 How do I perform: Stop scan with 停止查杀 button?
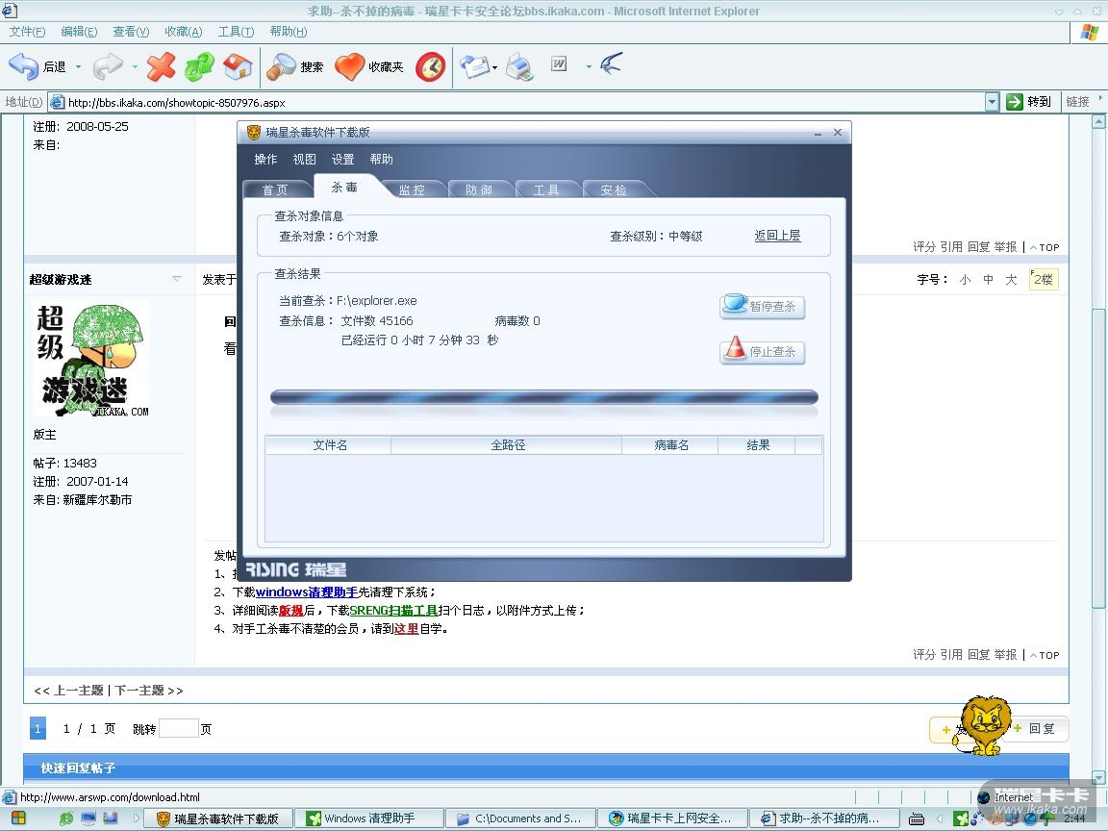[762, 351]
